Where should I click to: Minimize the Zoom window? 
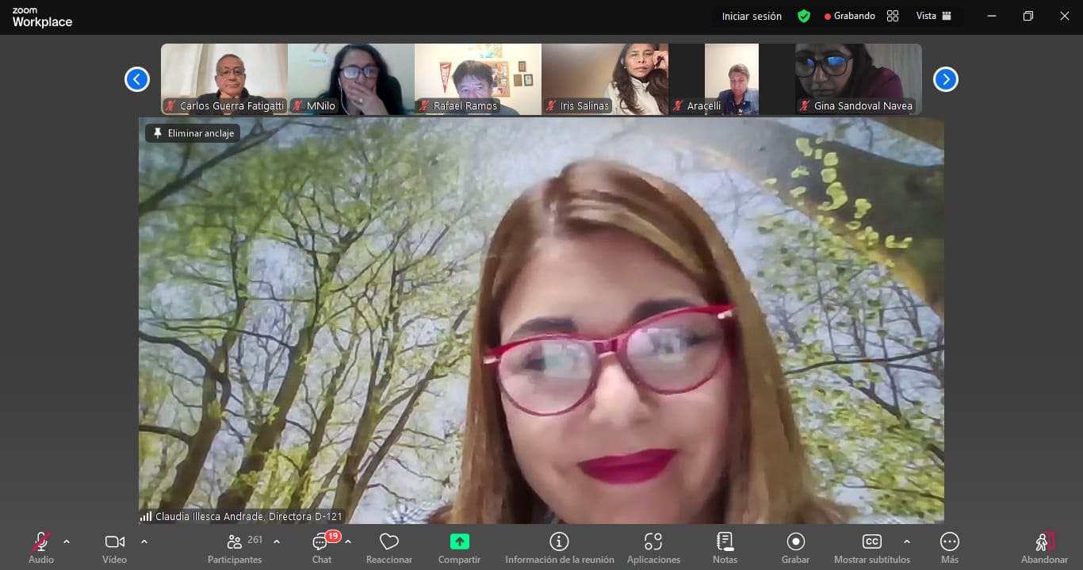[x=992, y=16]
